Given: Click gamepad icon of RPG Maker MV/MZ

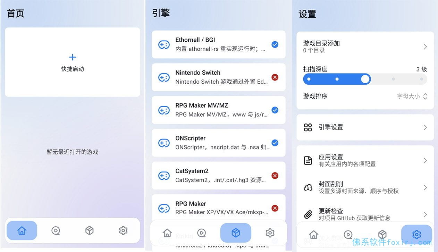Looking at the screenshot, I should 164,110.
